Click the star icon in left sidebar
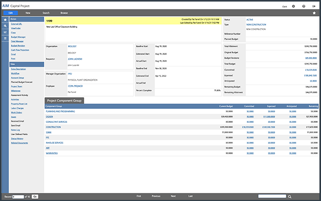 (5, 20)
